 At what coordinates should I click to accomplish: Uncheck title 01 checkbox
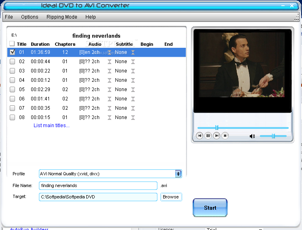click(12, 52)
